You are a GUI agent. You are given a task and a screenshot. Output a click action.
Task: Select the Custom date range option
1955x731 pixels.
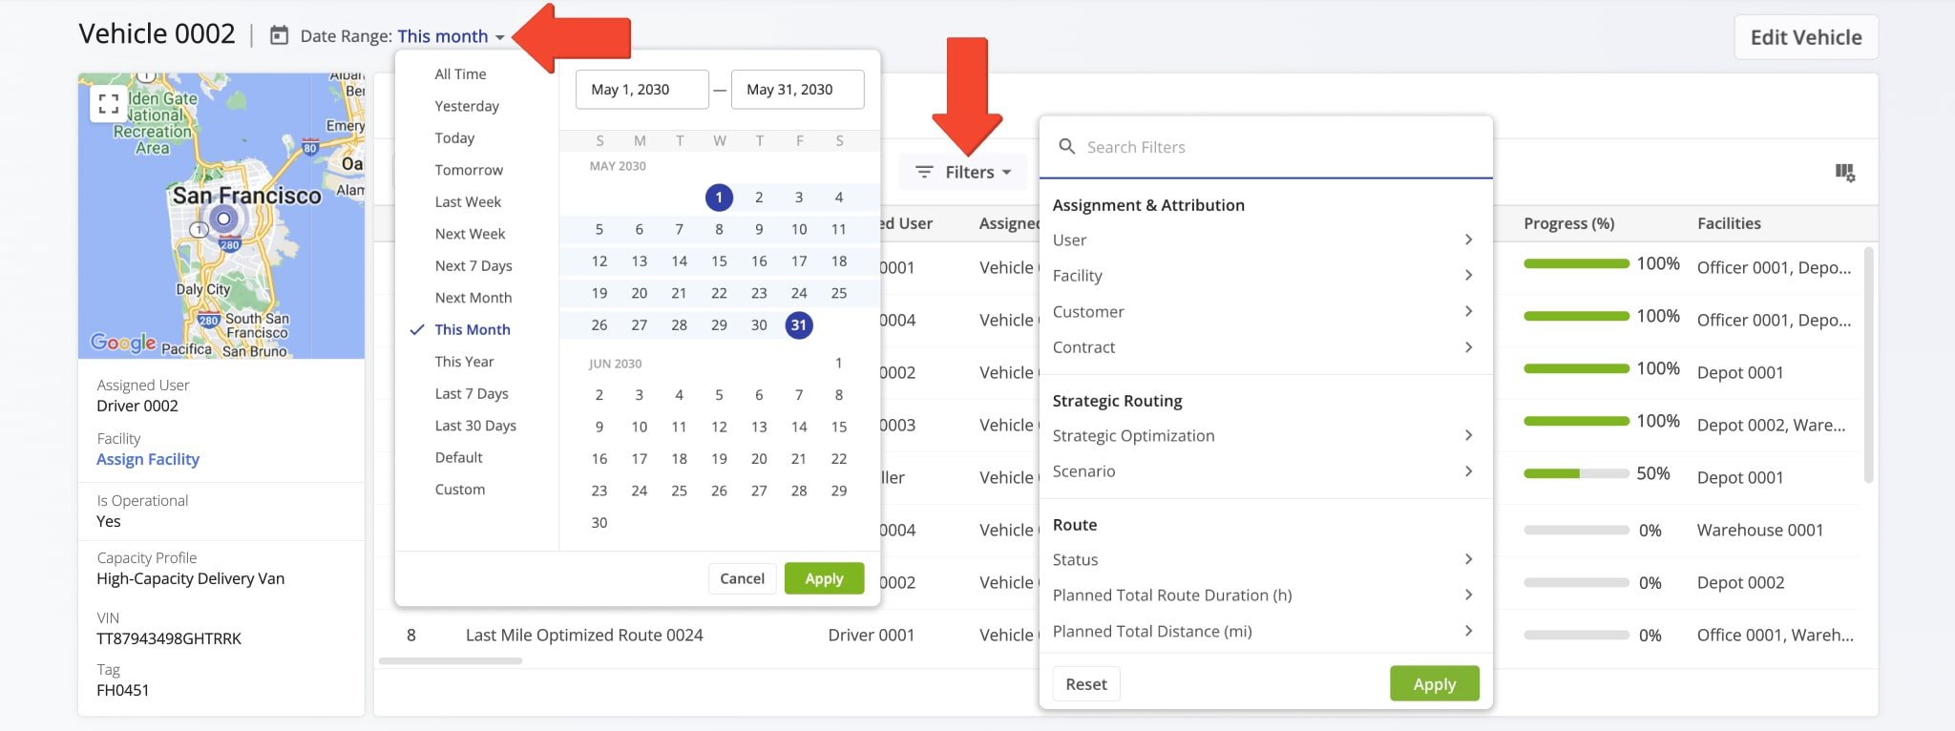(x=460, y=490)
